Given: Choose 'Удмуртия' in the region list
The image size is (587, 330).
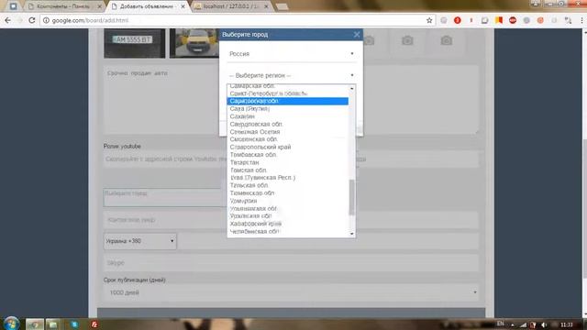Looking at the screenshot, I should pos(287,201).
